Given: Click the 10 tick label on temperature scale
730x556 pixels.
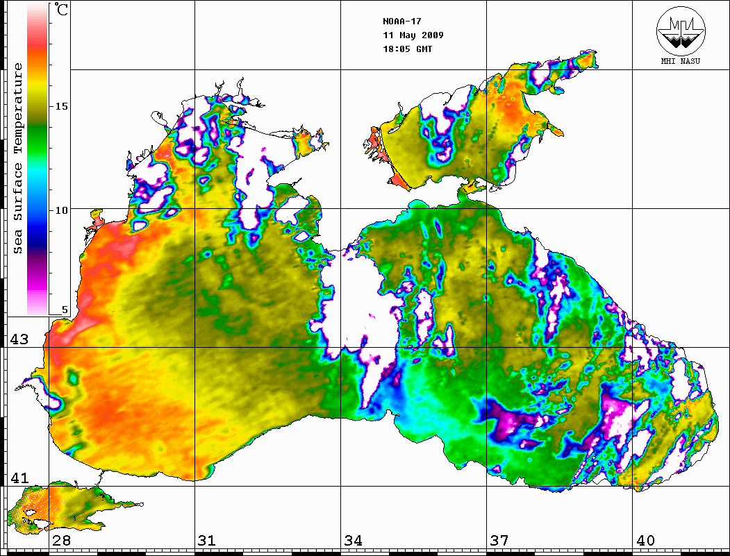Looking at the screenshot, I should 61,210.
